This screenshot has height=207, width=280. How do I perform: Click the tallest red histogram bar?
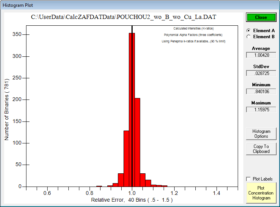(131, 114)
